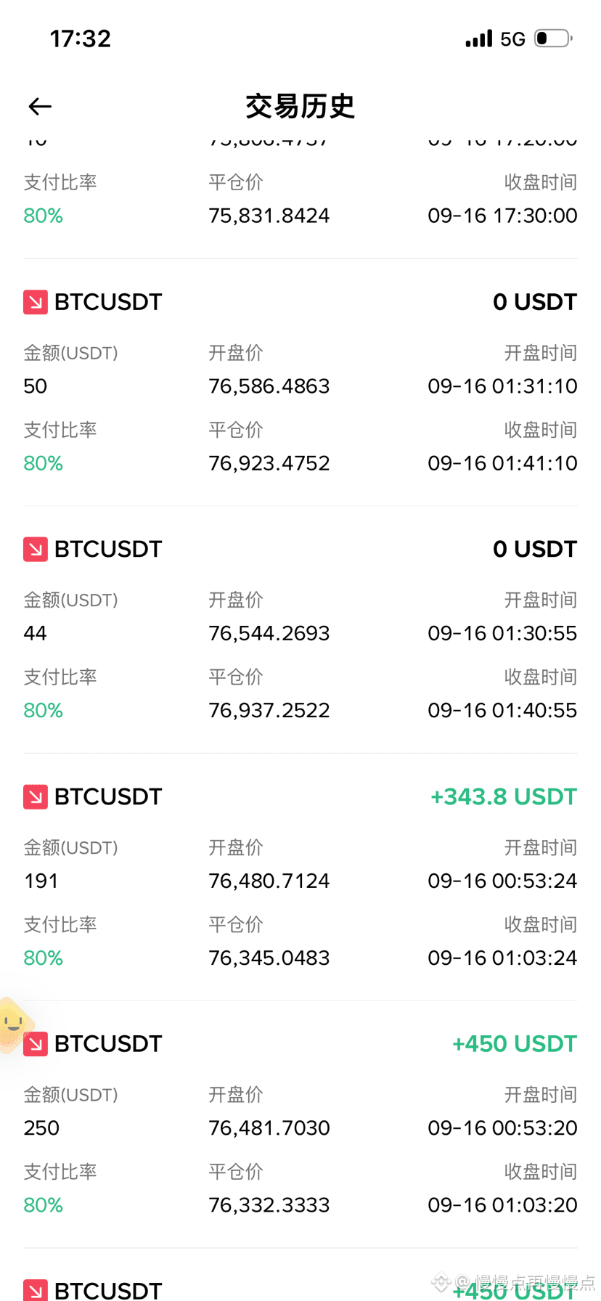601x1301 pixels.
Task: Tap red down-arrow icon of the 44 USDT trade
Action: (x=36, y=549)
